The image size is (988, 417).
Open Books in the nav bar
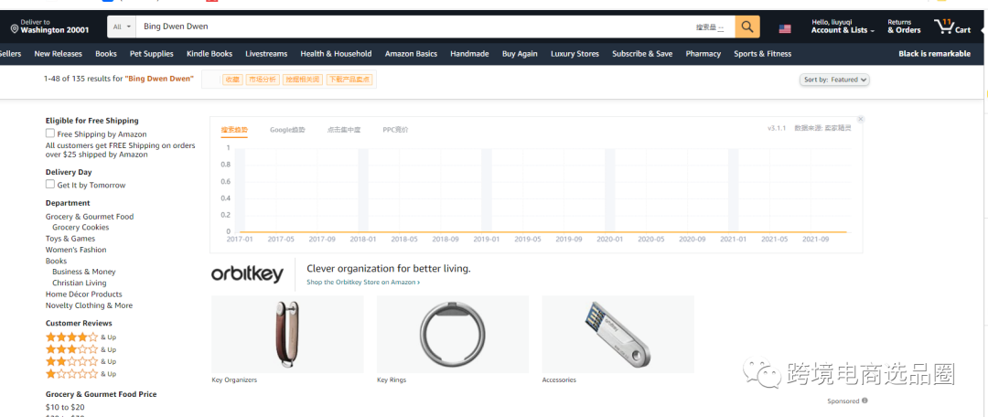coord(106,54)
